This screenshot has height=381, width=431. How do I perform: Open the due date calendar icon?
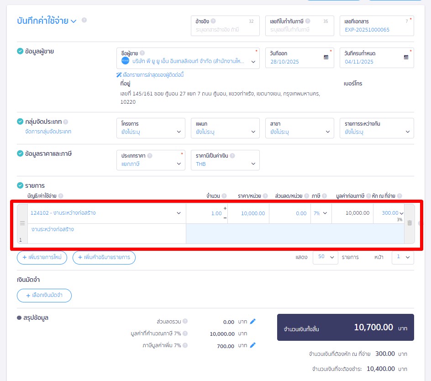pyautogui.click(x=406, y=57)
